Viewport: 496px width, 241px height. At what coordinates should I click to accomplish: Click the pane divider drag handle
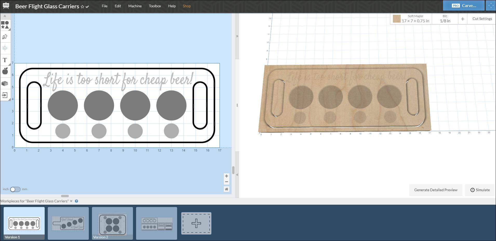point(237,105)
